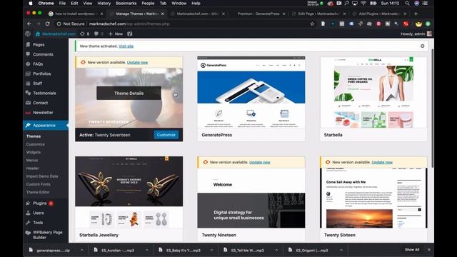Close the how to install wordpress tab
Viewport: 457px width, 257px height.
101,14
